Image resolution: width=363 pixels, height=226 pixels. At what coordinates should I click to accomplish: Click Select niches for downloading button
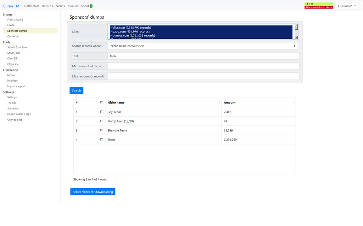(93, 192)
